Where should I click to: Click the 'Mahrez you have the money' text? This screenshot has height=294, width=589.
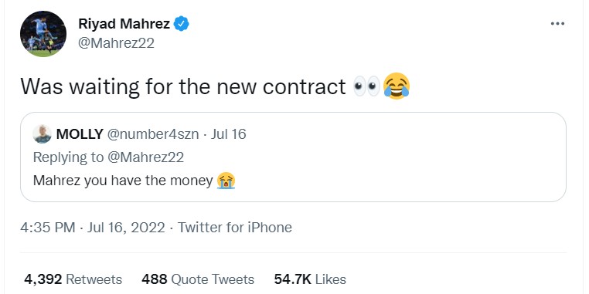tap(123, 181)
